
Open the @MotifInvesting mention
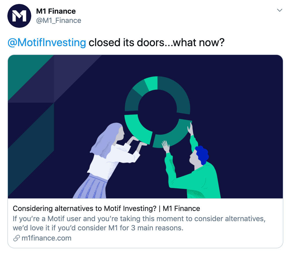(x=47, y=43)
